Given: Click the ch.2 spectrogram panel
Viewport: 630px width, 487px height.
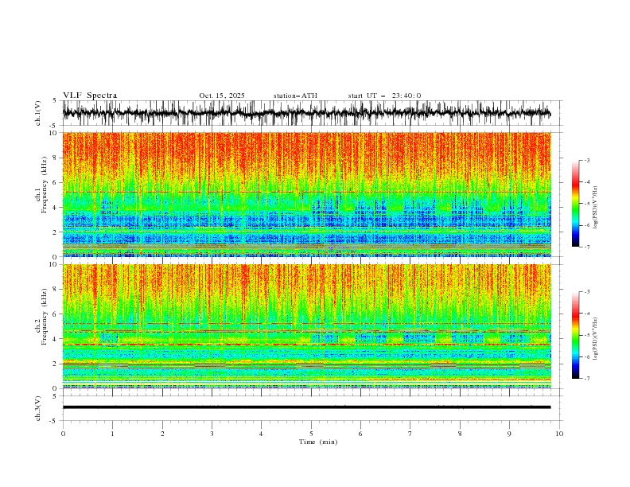Looking at the screenshot, I should pos(307,326).
